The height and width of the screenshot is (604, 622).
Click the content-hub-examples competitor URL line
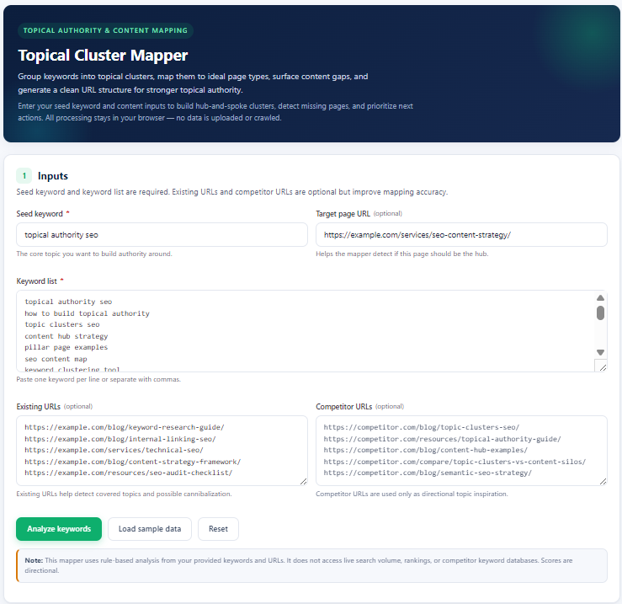click(x=426, y=450)
